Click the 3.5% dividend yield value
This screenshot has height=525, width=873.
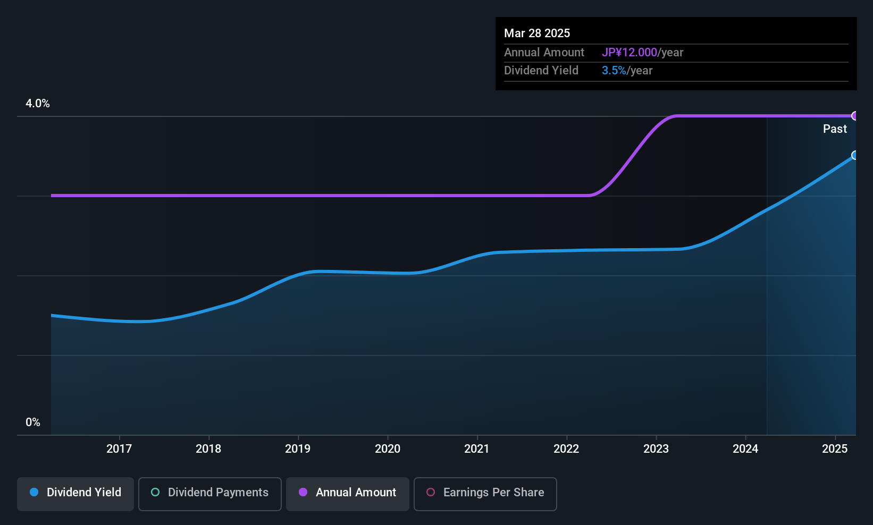pyautogui.click(x=614, y=71)
